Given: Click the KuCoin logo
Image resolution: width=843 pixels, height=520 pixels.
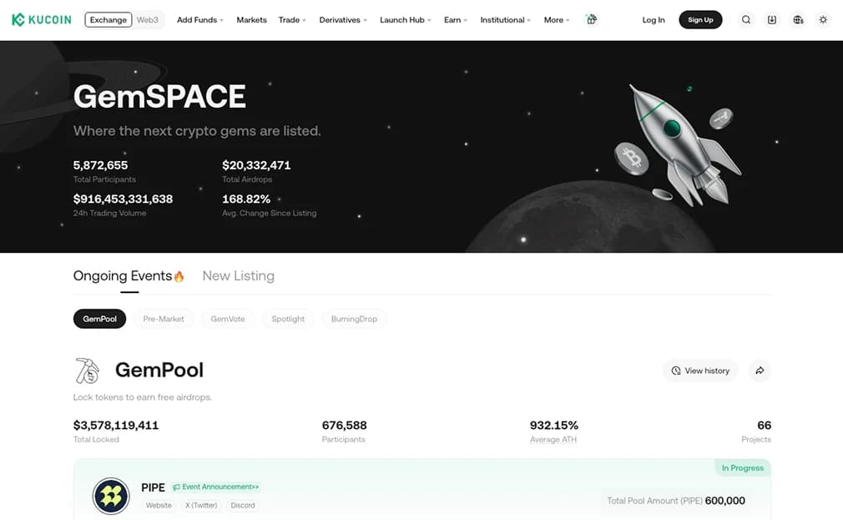Looking at the screenshot, I should [x=41, y=19].
